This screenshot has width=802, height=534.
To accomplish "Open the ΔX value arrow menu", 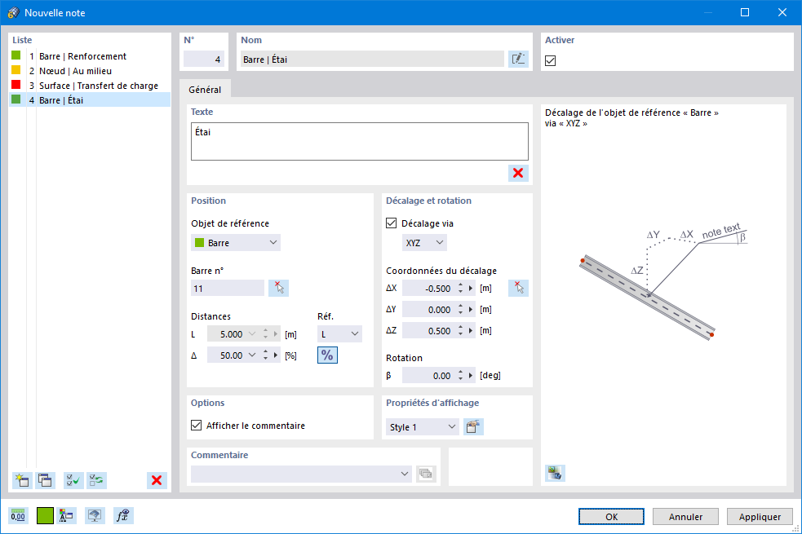I will (x=471, y=289).
